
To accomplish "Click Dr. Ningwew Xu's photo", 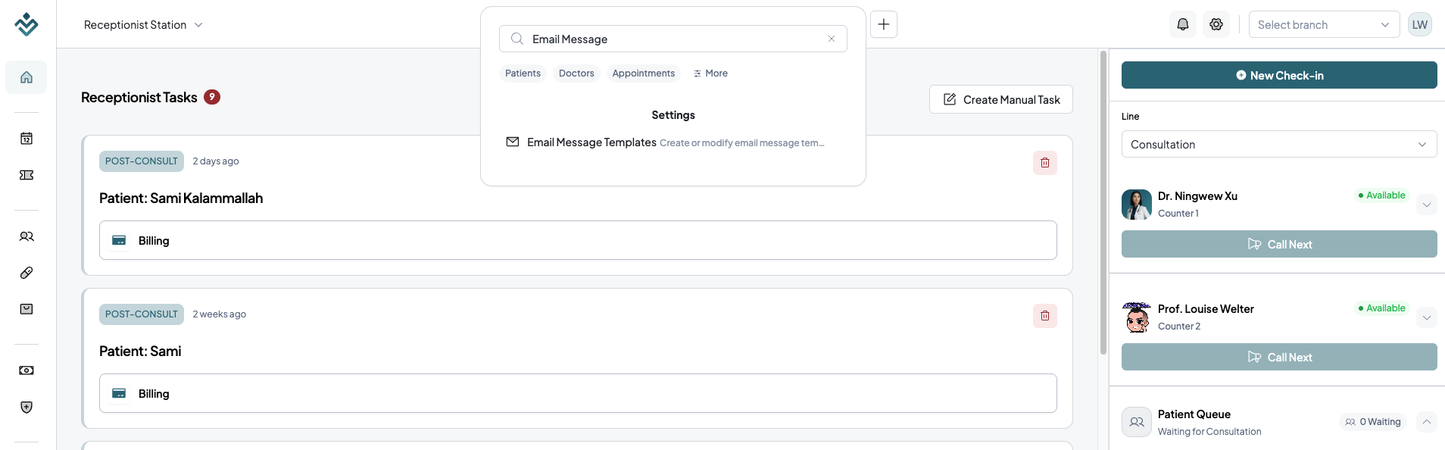I will (x=1137, y=205).
